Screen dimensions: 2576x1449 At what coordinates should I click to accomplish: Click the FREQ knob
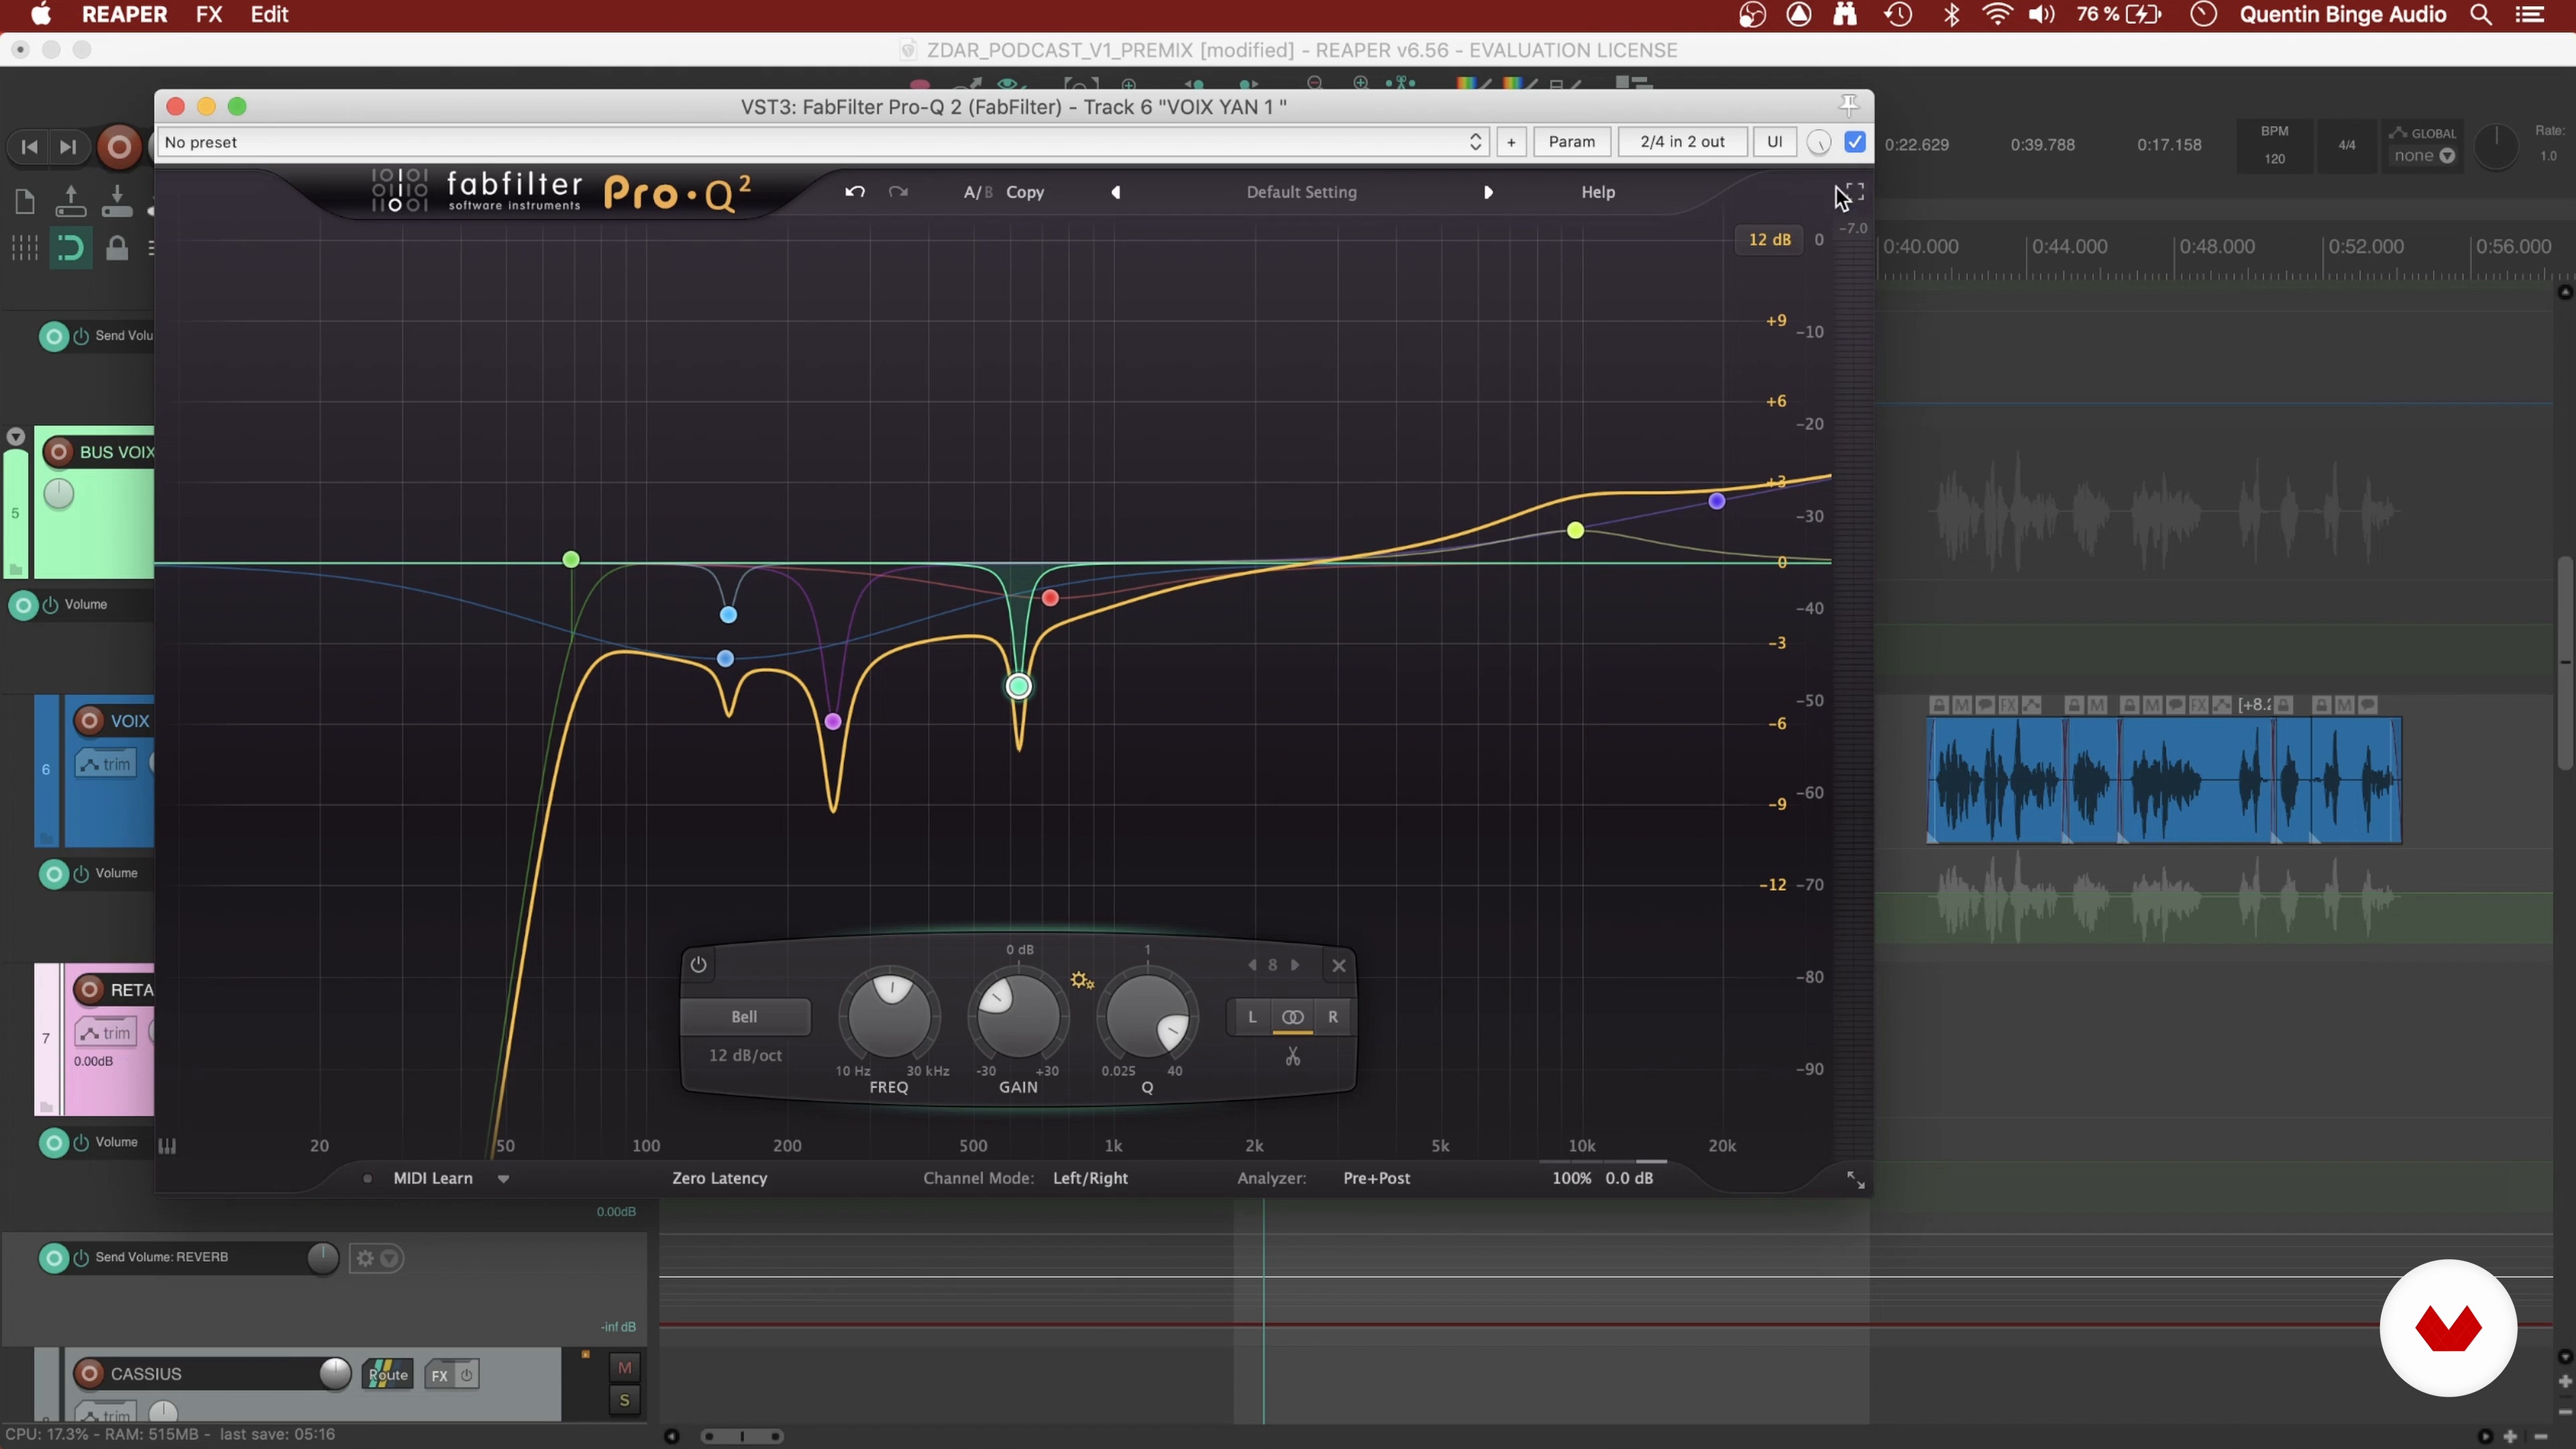[889, 1016]
